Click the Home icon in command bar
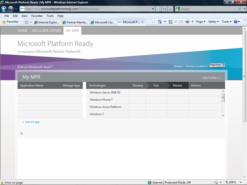Screen dimensions: 247x185 pyautogui.click(x=161, y=22)
